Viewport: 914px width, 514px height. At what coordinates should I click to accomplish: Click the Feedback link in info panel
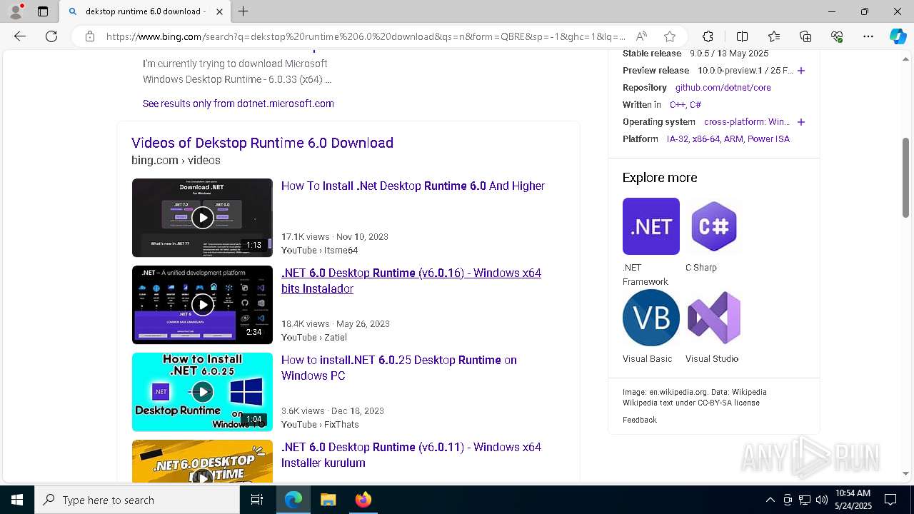point(639,420)
